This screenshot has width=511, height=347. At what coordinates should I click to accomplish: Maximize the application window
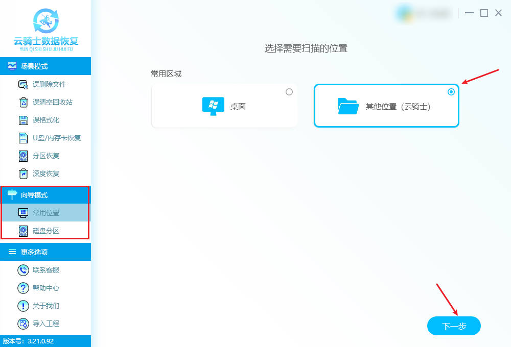(484, 13)
